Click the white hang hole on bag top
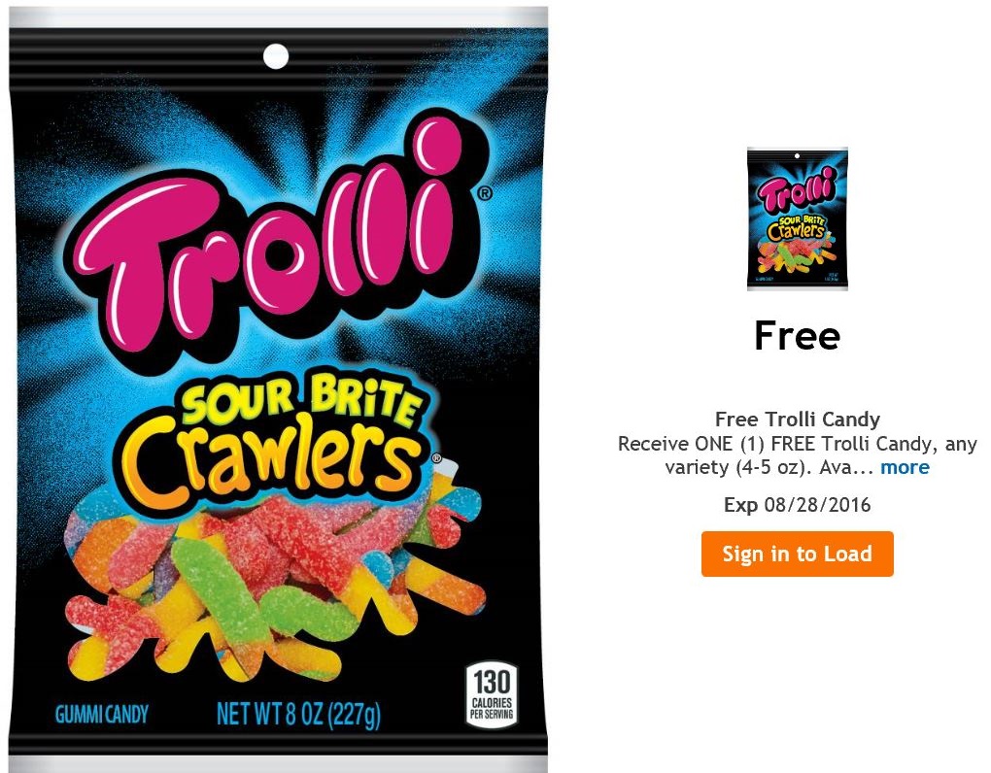Screen dimensions: 991x773 click(x=276, y=56)
